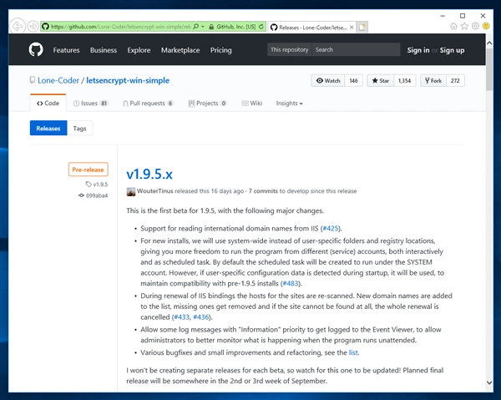
Task: Click the This repository search scope label
Action: click(x=290, y=49)
